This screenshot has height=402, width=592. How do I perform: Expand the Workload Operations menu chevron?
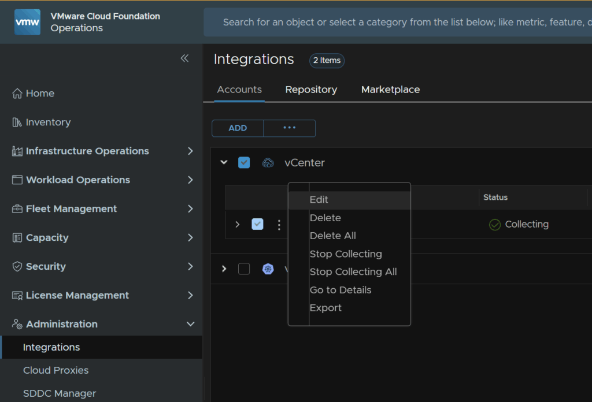[190, 180]
